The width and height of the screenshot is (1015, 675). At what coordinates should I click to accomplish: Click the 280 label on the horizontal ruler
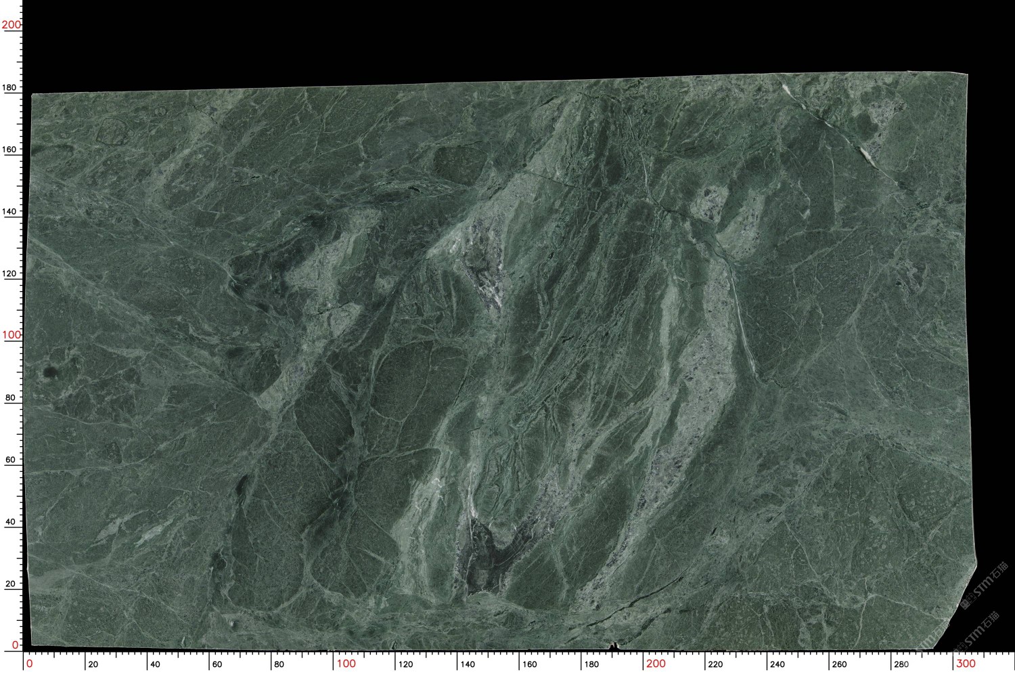pos(901,664)
